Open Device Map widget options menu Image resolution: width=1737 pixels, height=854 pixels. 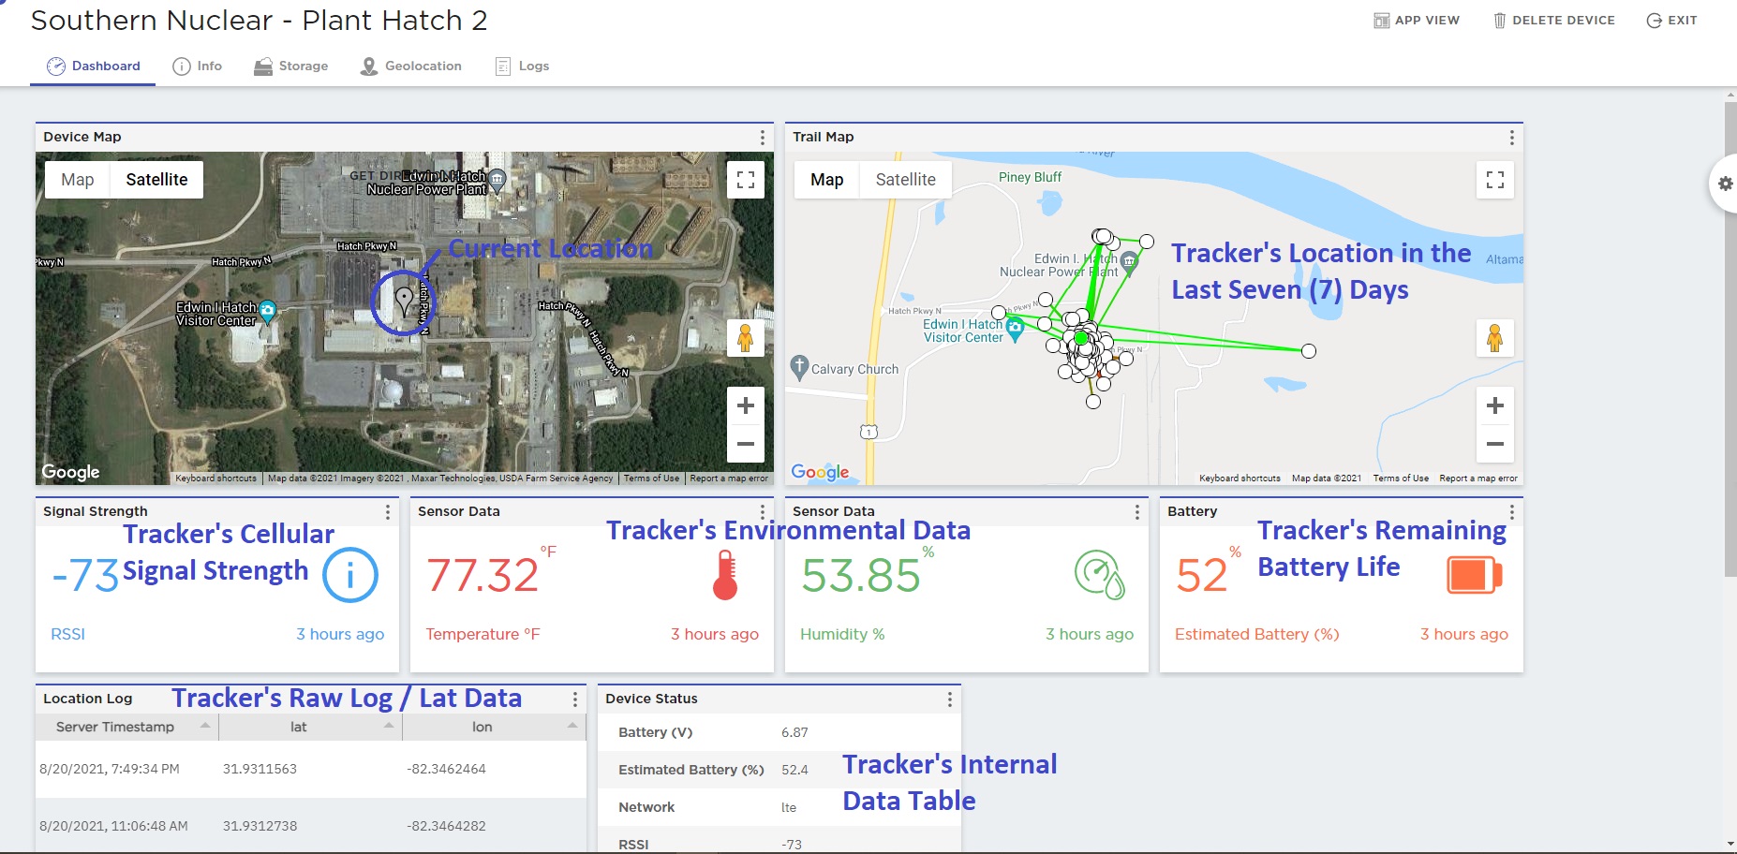coord(763,138)
